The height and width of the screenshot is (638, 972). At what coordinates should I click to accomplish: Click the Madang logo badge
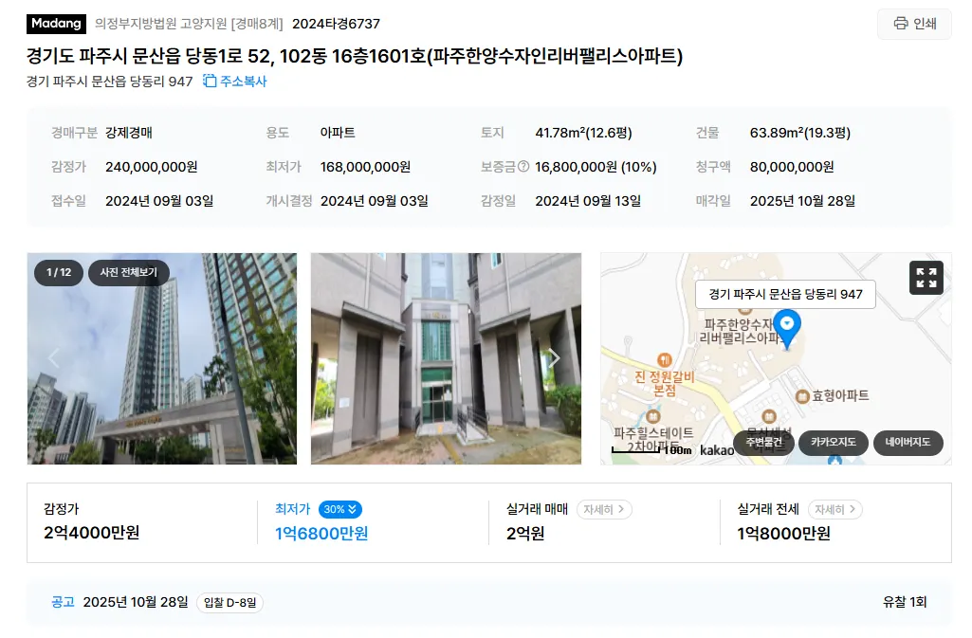point(56,24)
